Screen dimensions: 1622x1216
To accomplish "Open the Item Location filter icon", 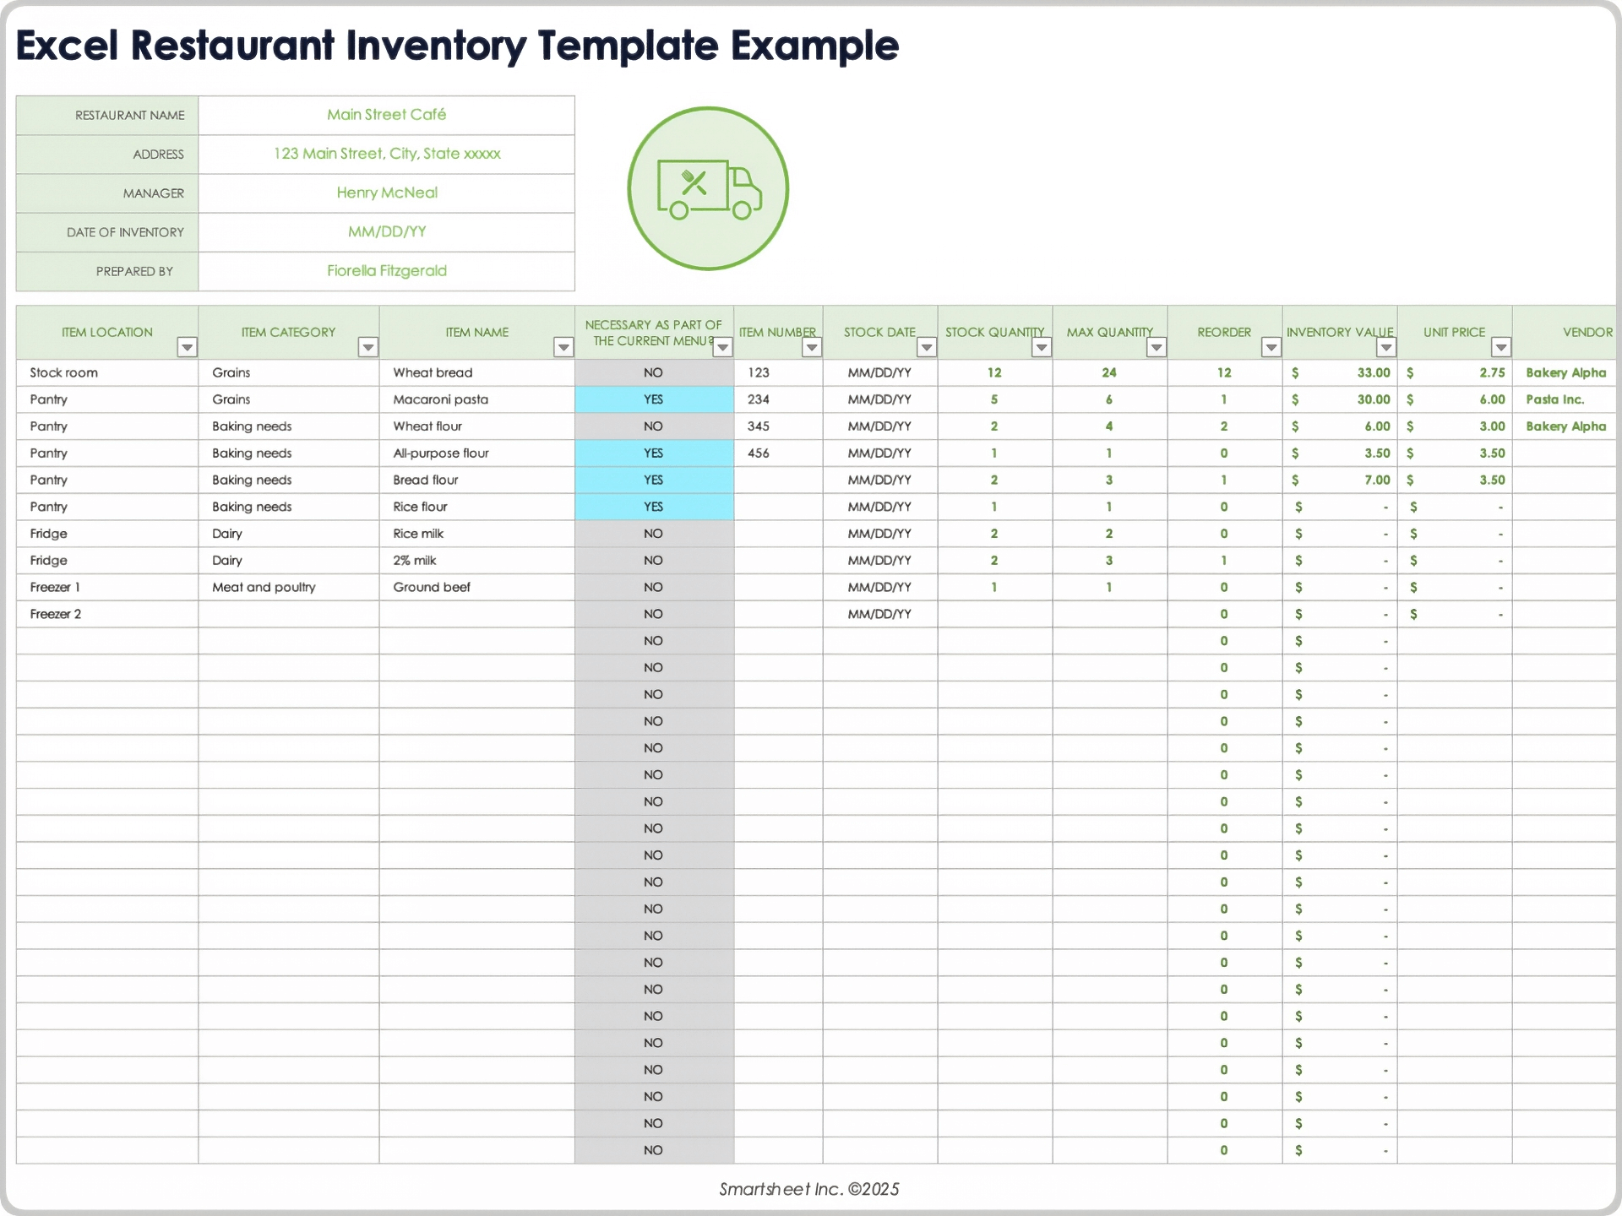I will click(188, 347).
